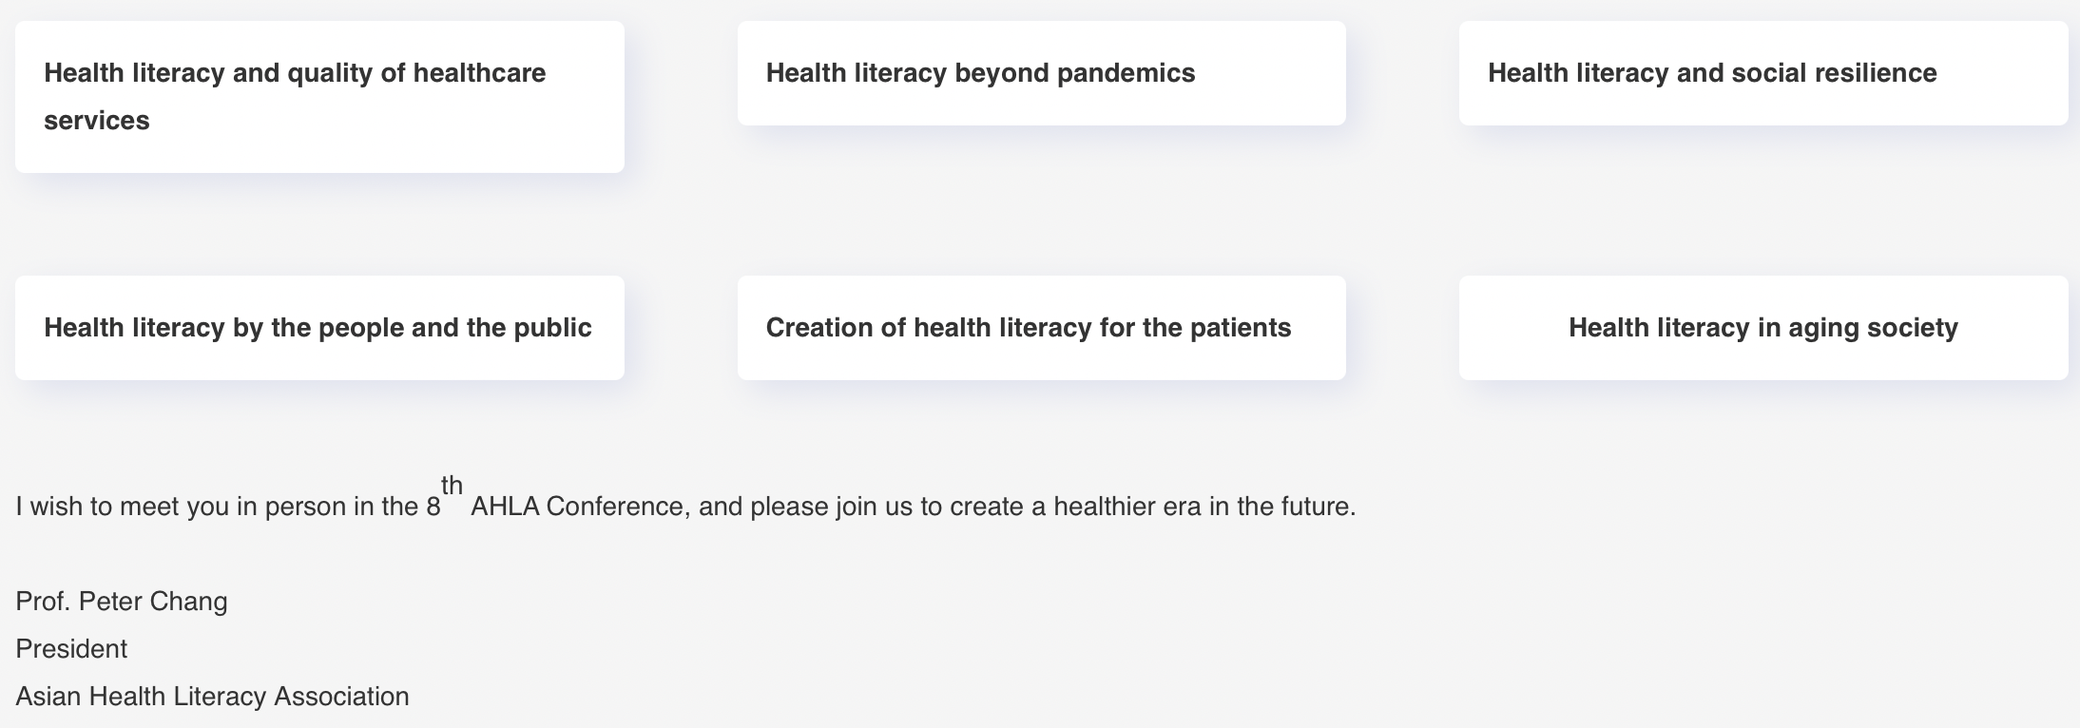The height and width of the screenshot is (728, 2080).
Task: Select the Health literacy in aging society card
Action: tap(1763, 328)
